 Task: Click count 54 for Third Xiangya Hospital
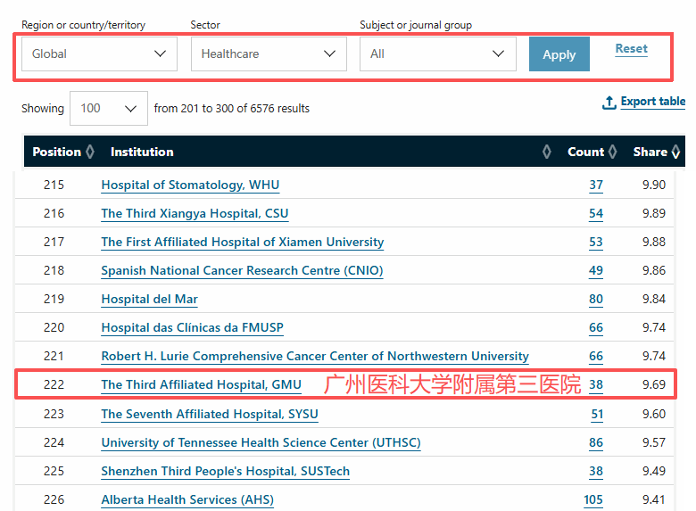[x=596, y=213]
